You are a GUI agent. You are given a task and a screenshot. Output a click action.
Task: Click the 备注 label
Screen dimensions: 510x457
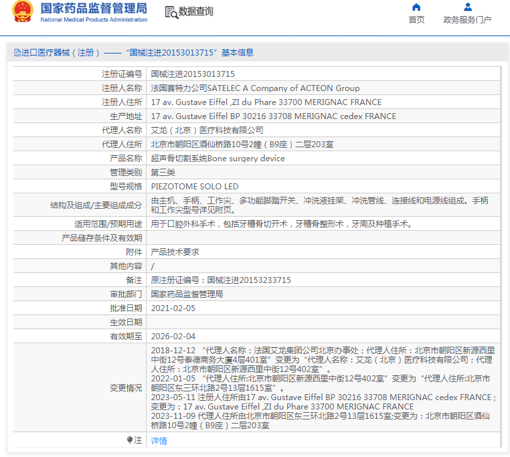tap(134, 280)
